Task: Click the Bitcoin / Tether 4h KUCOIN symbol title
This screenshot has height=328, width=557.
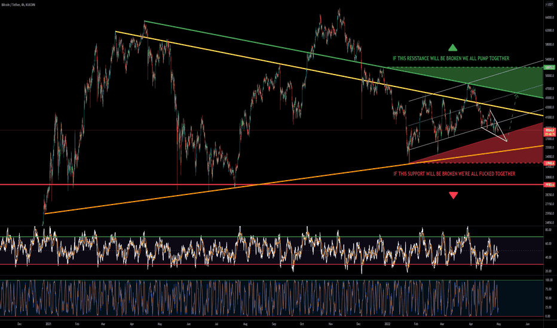Action: point(18,5)
